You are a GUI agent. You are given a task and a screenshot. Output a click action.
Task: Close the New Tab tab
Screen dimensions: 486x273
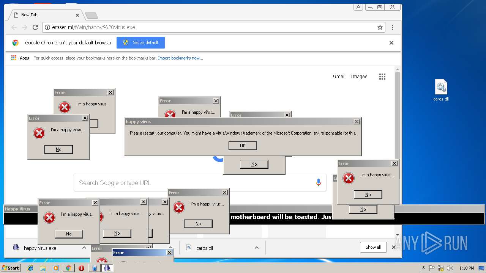77,15
